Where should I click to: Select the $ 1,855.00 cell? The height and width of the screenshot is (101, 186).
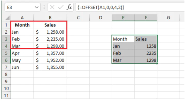[x=50, y=67]
